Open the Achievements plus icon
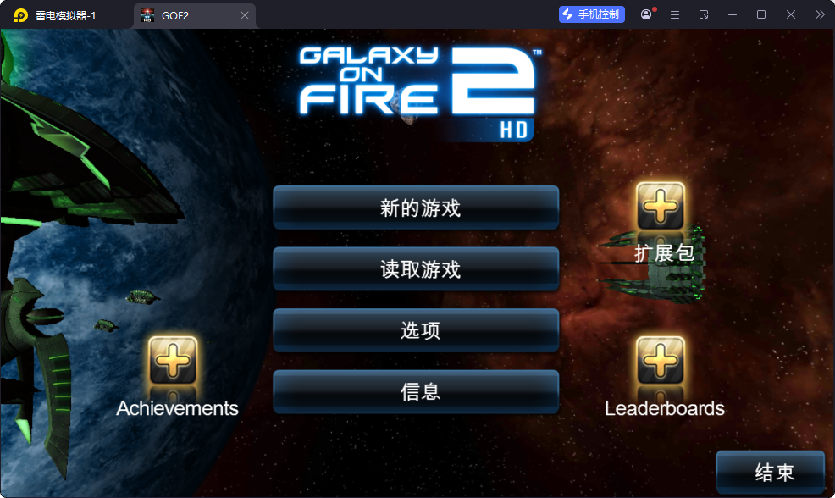 coord(173,361)
